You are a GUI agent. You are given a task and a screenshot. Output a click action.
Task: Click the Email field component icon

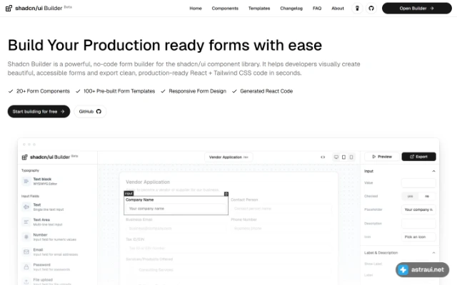(x=26, y=252)
